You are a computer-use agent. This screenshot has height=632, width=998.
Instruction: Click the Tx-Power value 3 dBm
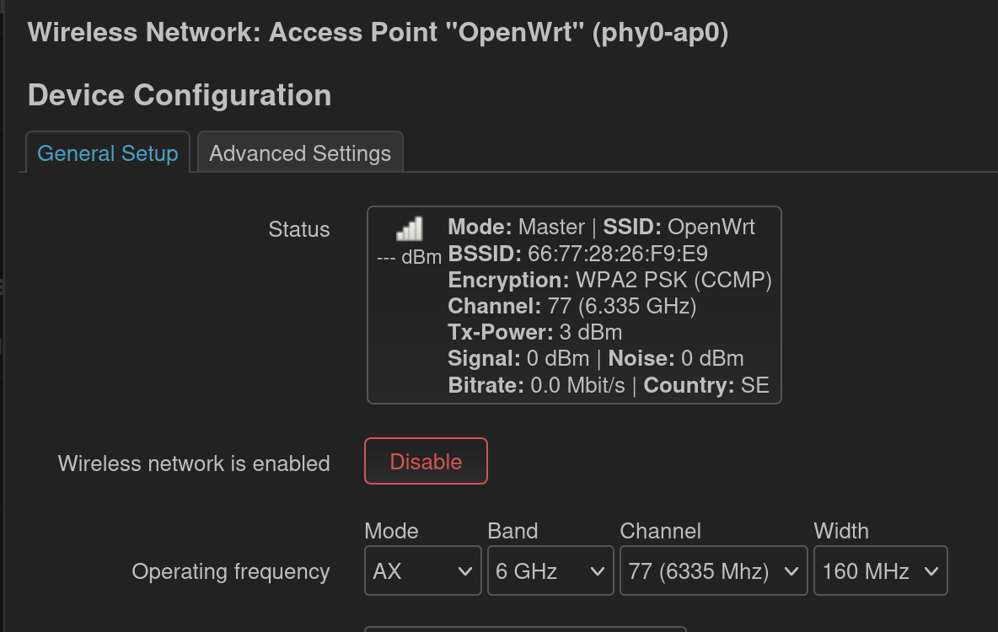pyautogui.click(x=591, y=332)
